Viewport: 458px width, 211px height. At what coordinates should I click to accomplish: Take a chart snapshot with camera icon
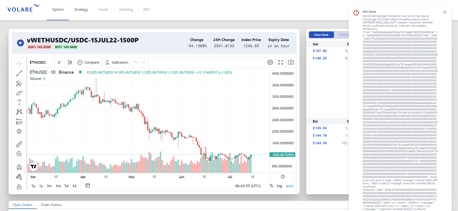[x=291, y=62]
